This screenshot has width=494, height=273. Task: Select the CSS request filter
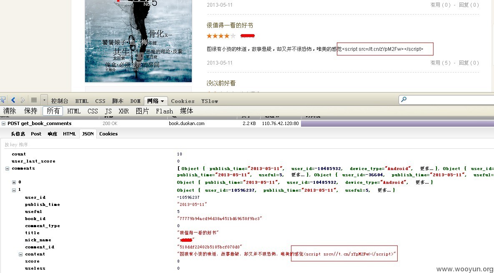[x=93, y=111]
